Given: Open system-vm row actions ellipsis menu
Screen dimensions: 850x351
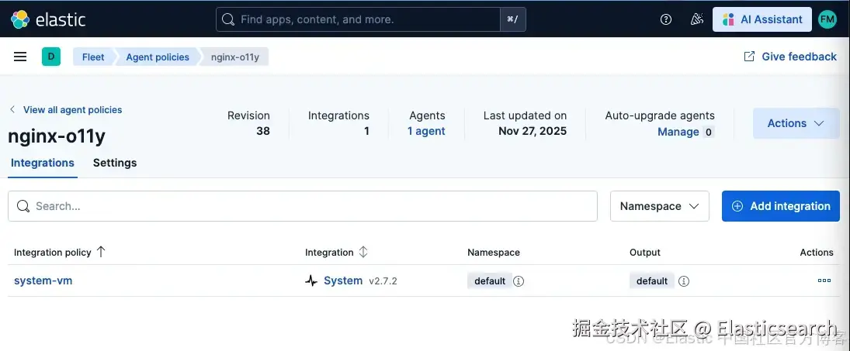Looking at the screenshot, I should click(x=824, y=280).
